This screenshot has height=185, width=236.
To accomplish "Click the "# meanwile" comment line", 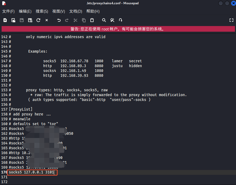I will coord(20,119).
